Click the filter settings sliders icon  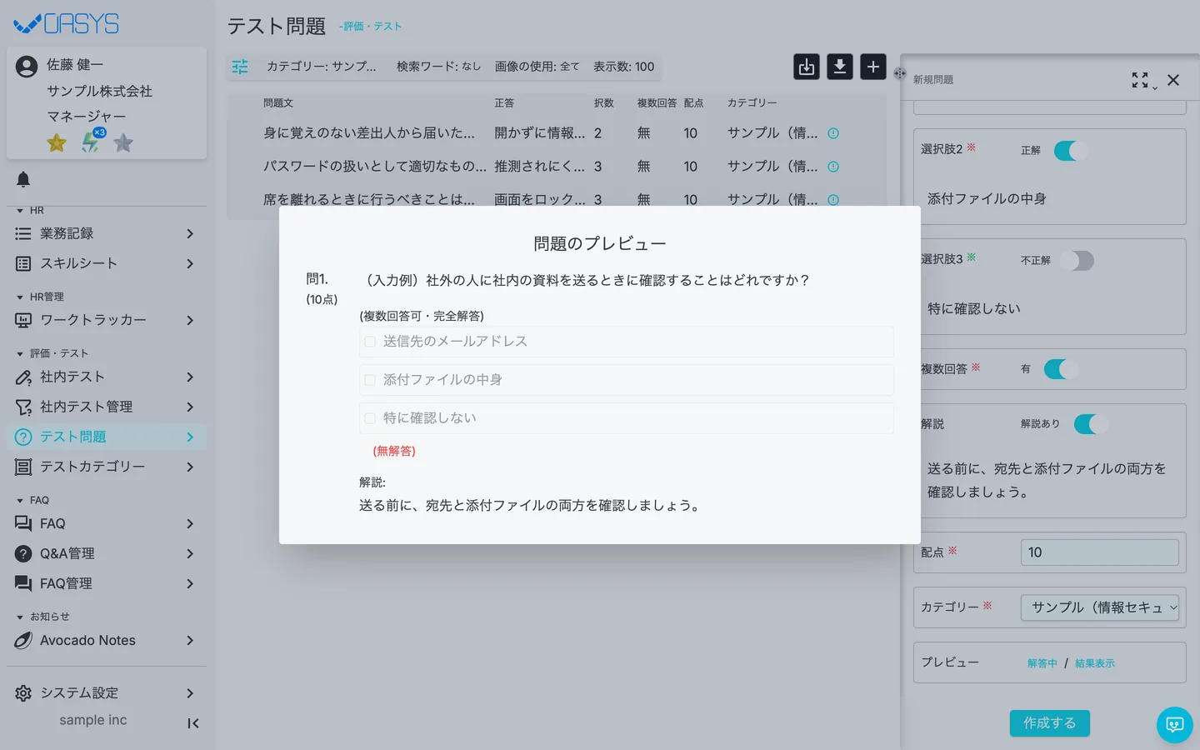(240, 67)
